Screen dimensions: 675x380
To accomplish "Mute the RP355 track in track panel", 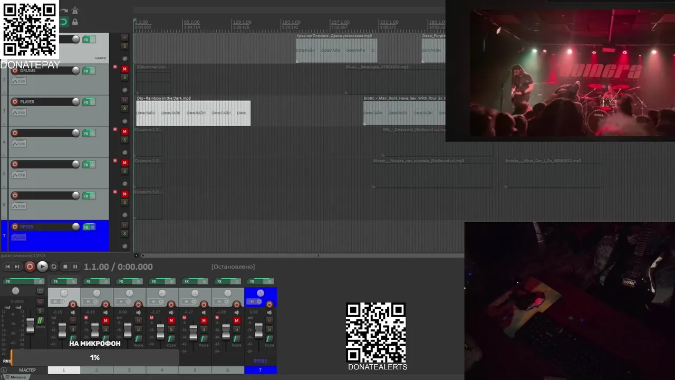I will coord(125,225).
